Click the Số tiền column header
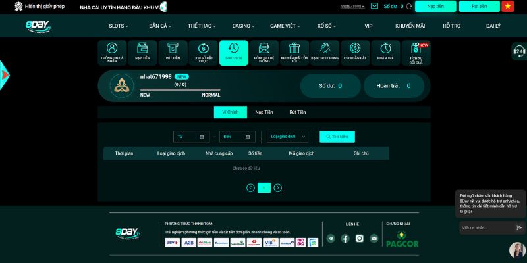Viewport: 527px width, 263px height. pos(255,153)
